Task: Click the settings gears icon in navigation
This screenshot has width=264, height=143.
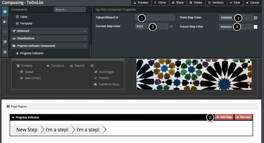Action: click(x=92, y=66)
